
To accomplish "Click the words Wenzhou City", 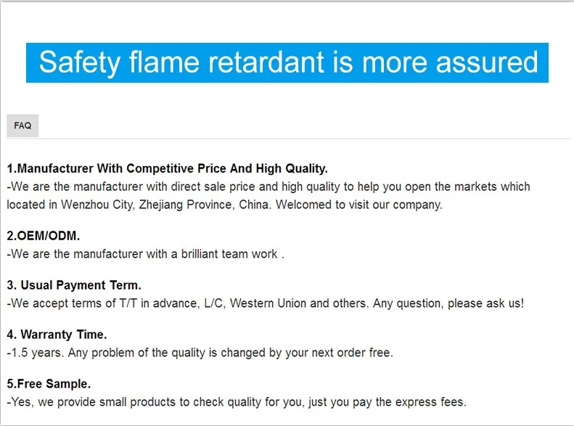I will pos(89,205).
